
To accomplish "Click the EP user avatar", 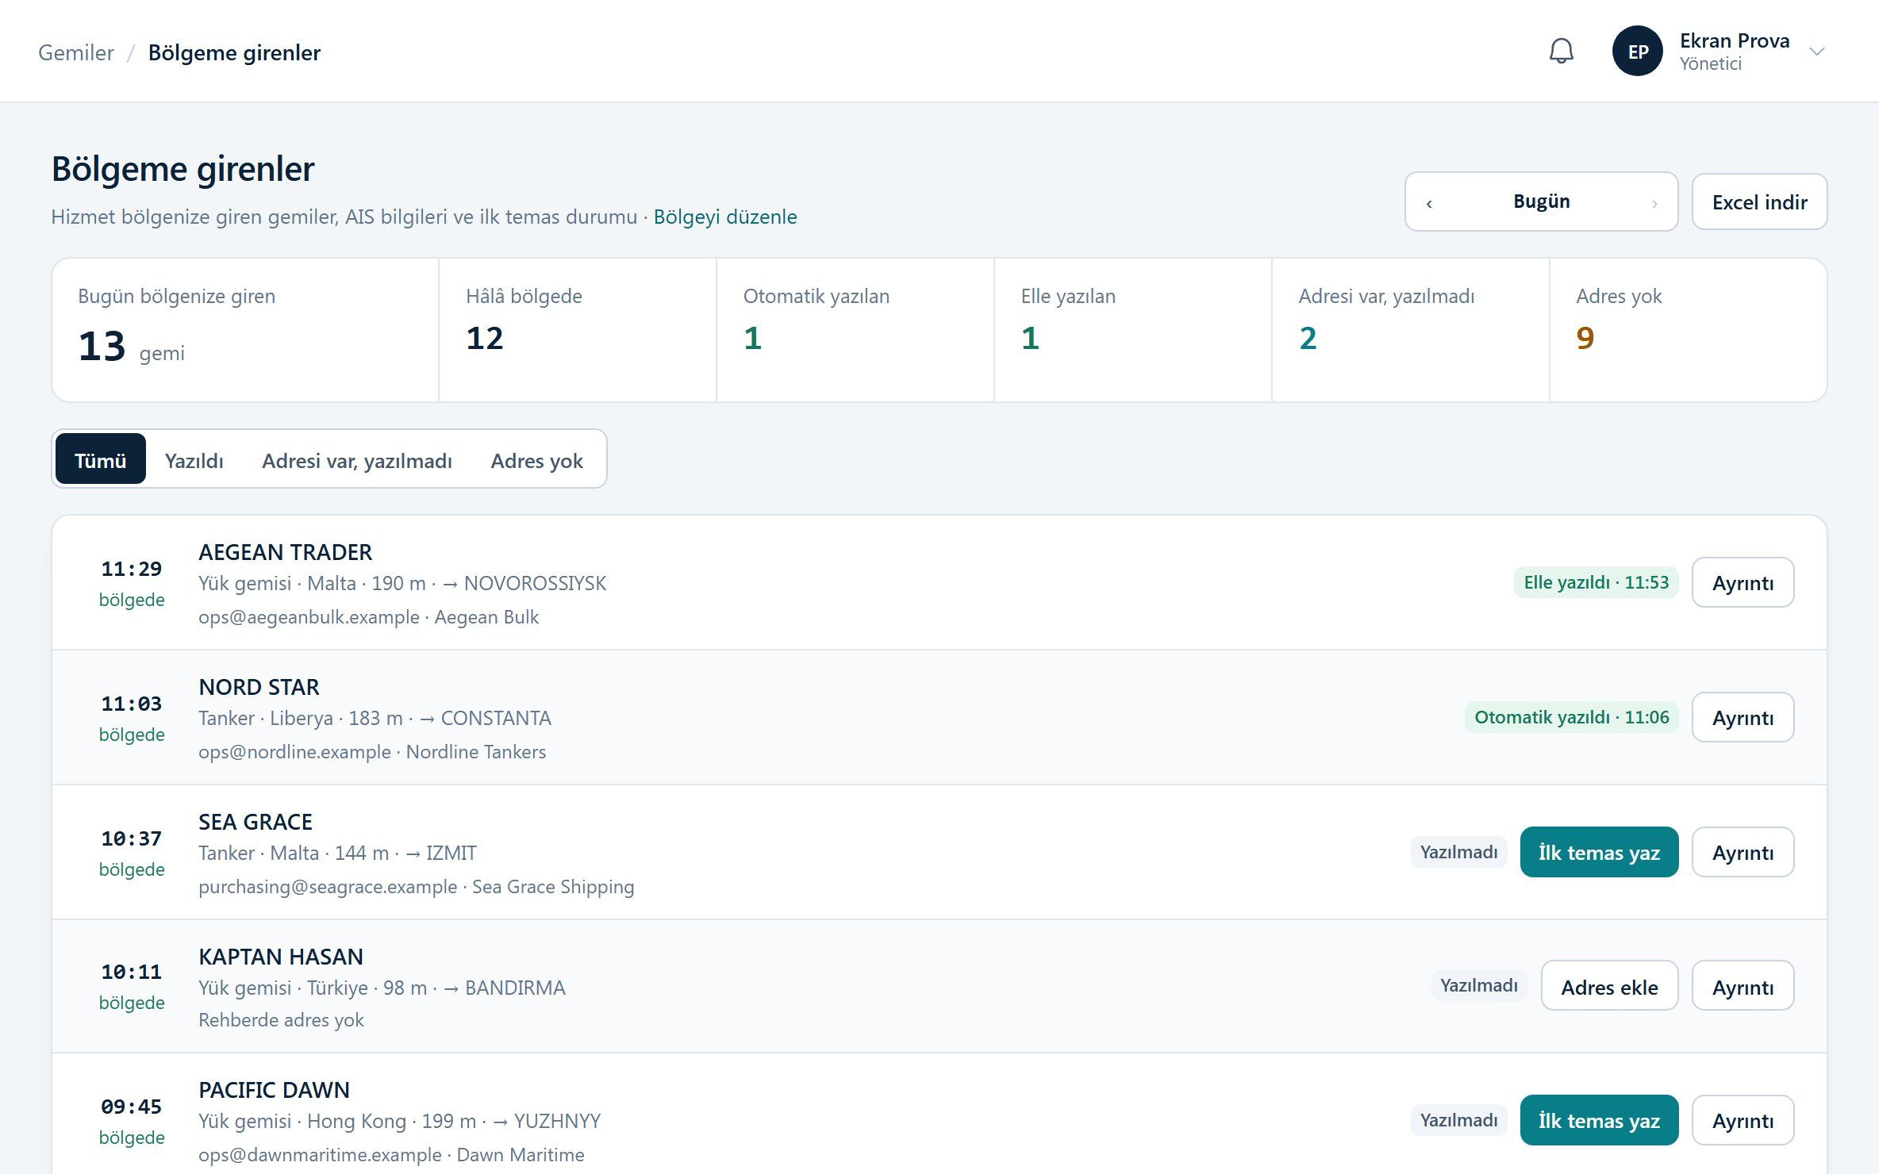I will pos(1637,52).
